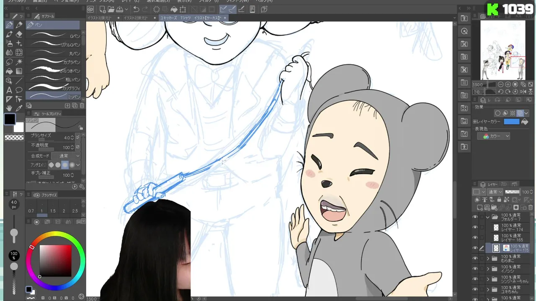Select the Pen tool in the tool palette

[x=9, y=25]
